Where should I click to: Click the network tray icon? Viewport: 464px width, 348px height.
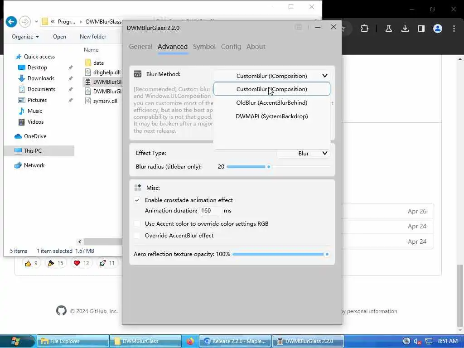click(429, 341)
